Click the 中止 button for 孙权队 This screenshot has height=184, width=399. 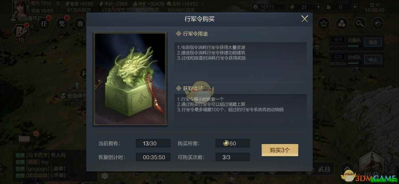373,60
